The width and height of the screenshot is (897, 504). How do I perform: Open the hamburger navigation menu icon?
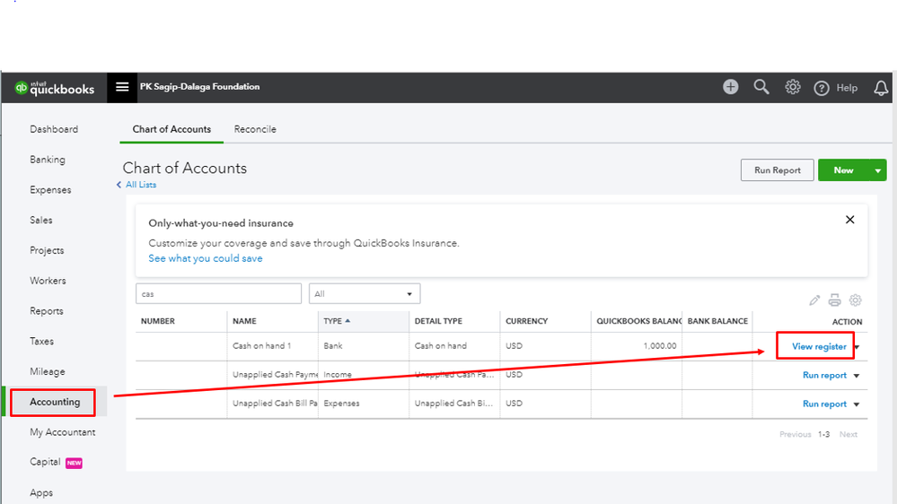point(123,88)
